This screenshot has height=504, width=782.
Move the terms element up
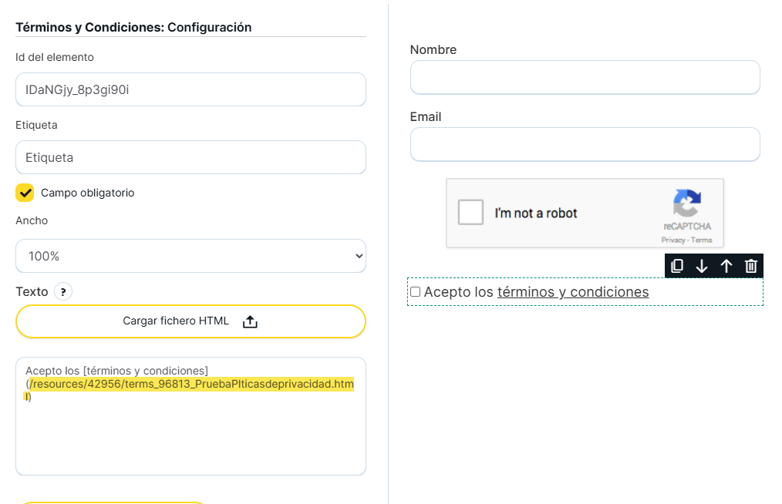pyautogui.click(x=726, y=266)
